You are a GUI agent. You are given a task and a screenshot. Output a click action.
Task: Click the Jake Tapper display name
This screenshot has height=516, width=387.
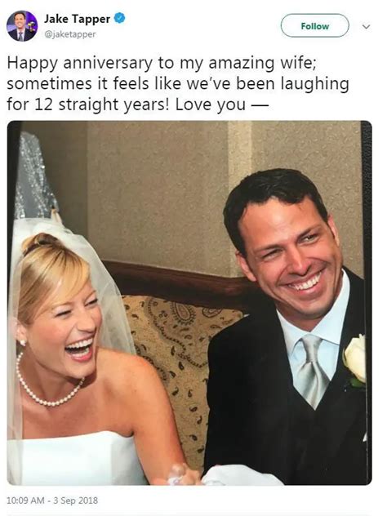tap(77, 19)
